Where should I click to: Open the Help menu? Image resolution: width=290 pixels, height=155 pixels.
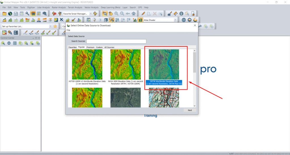pyautogui.click(x=146, y=7)
